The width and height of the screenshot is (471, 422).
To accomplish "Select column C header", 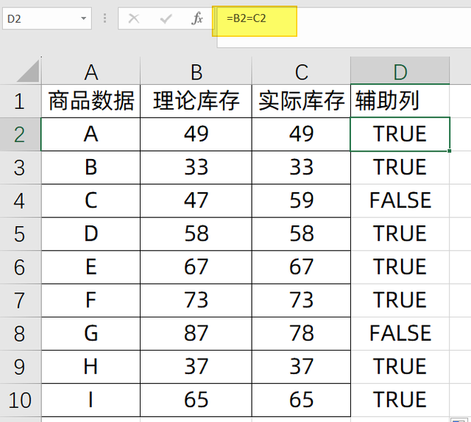I will 301,71.
